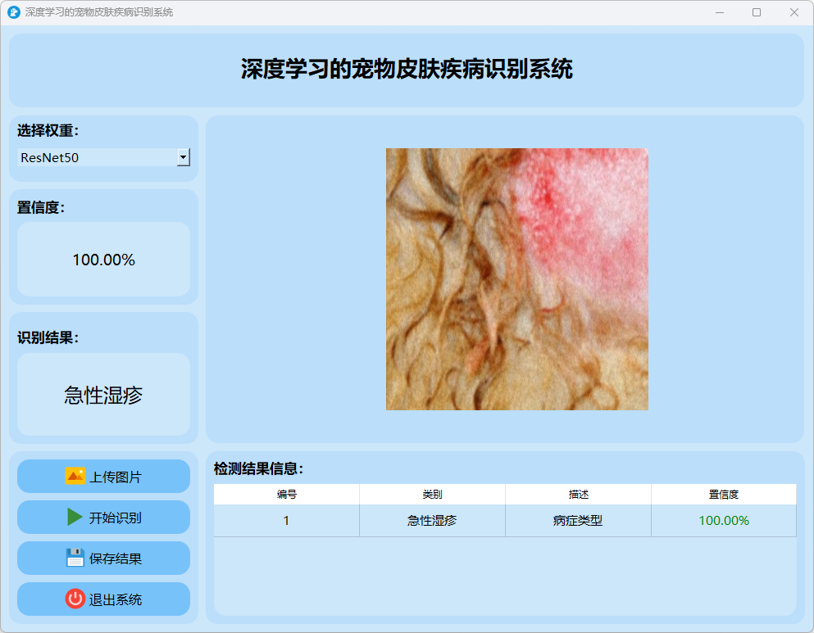Select the 病症类型 table cell

point(578,521)
